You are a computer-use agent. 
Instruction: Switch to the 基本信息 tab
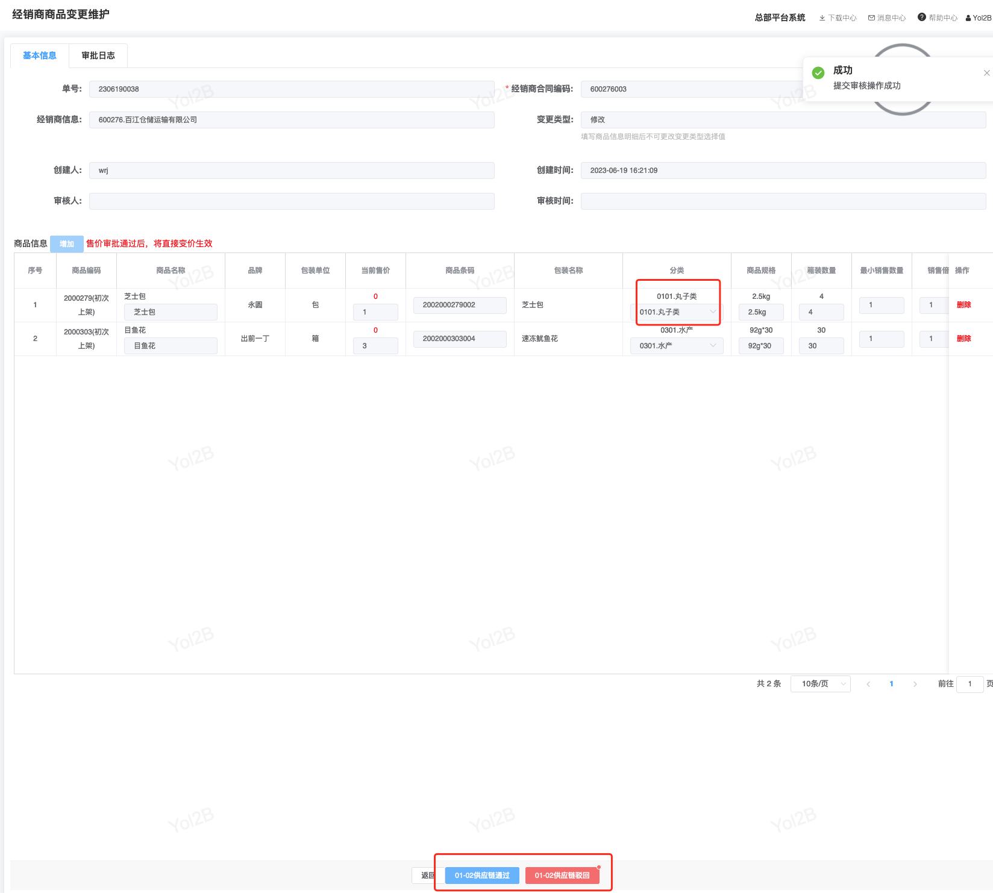40,55
